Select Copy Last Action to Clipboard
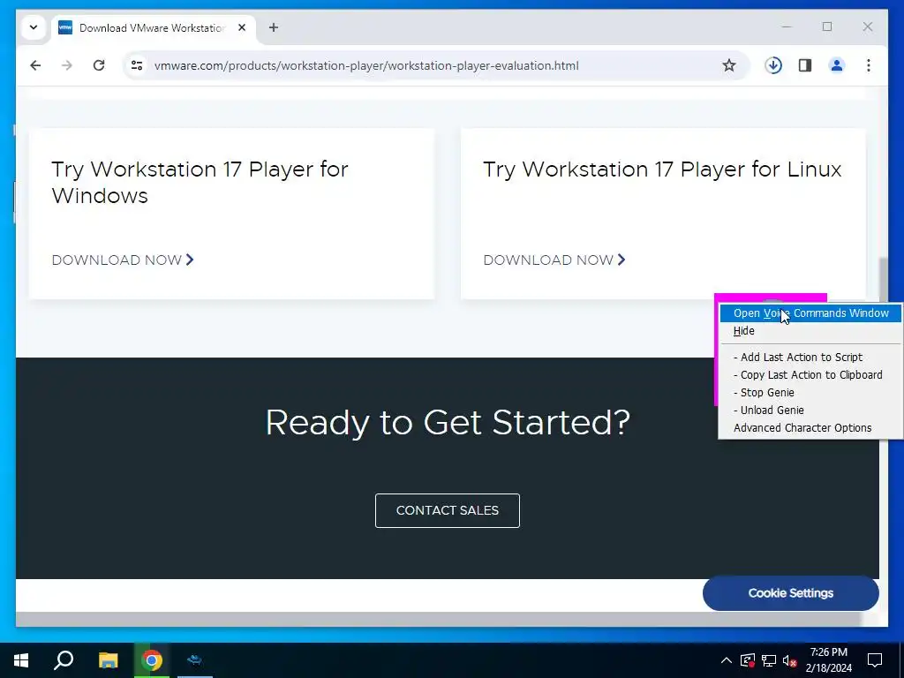This screenshot has height=678, width=904. [810, 374]
